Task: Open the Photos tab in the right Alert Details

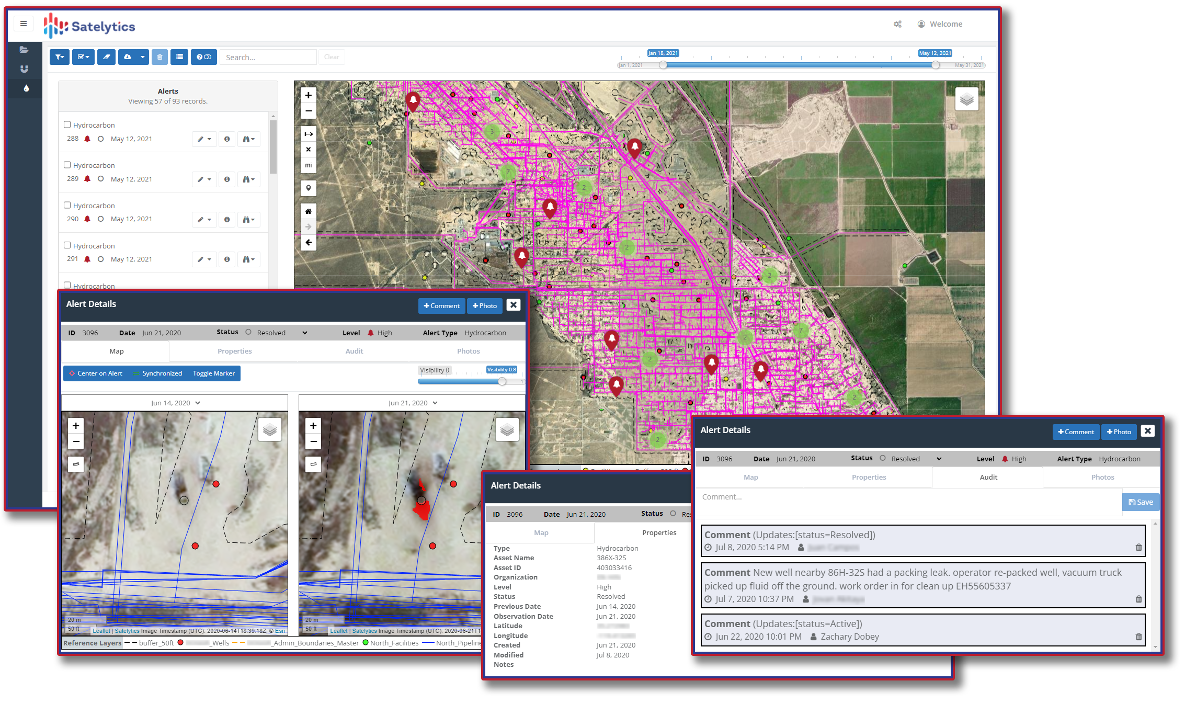Action: click(1102, 478)
